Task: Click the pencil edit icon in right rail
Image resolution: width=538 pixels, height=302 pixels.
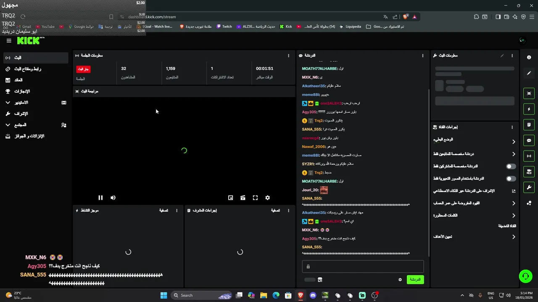Action: click(529, 73)
